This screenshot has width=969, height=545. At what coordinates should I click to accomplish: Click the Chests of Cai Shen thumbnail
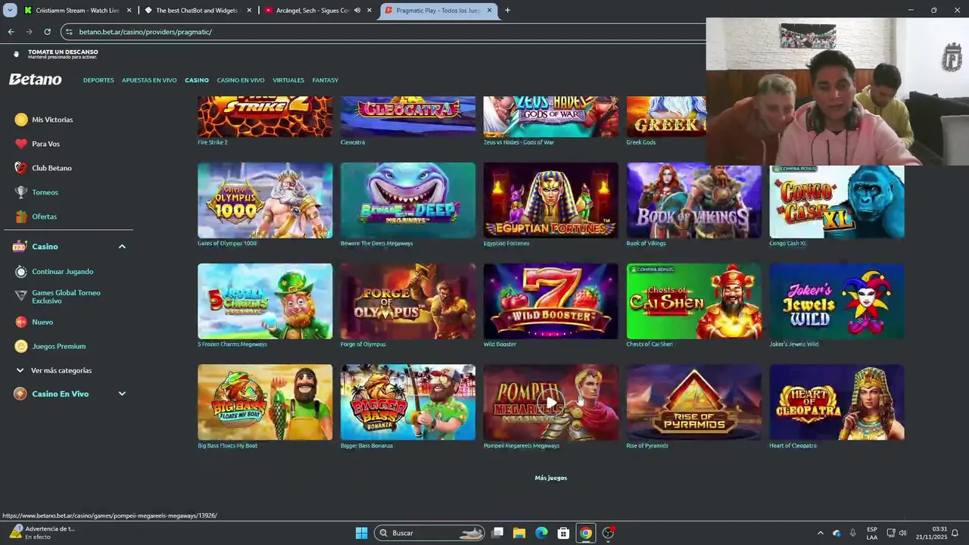point(693,301)
